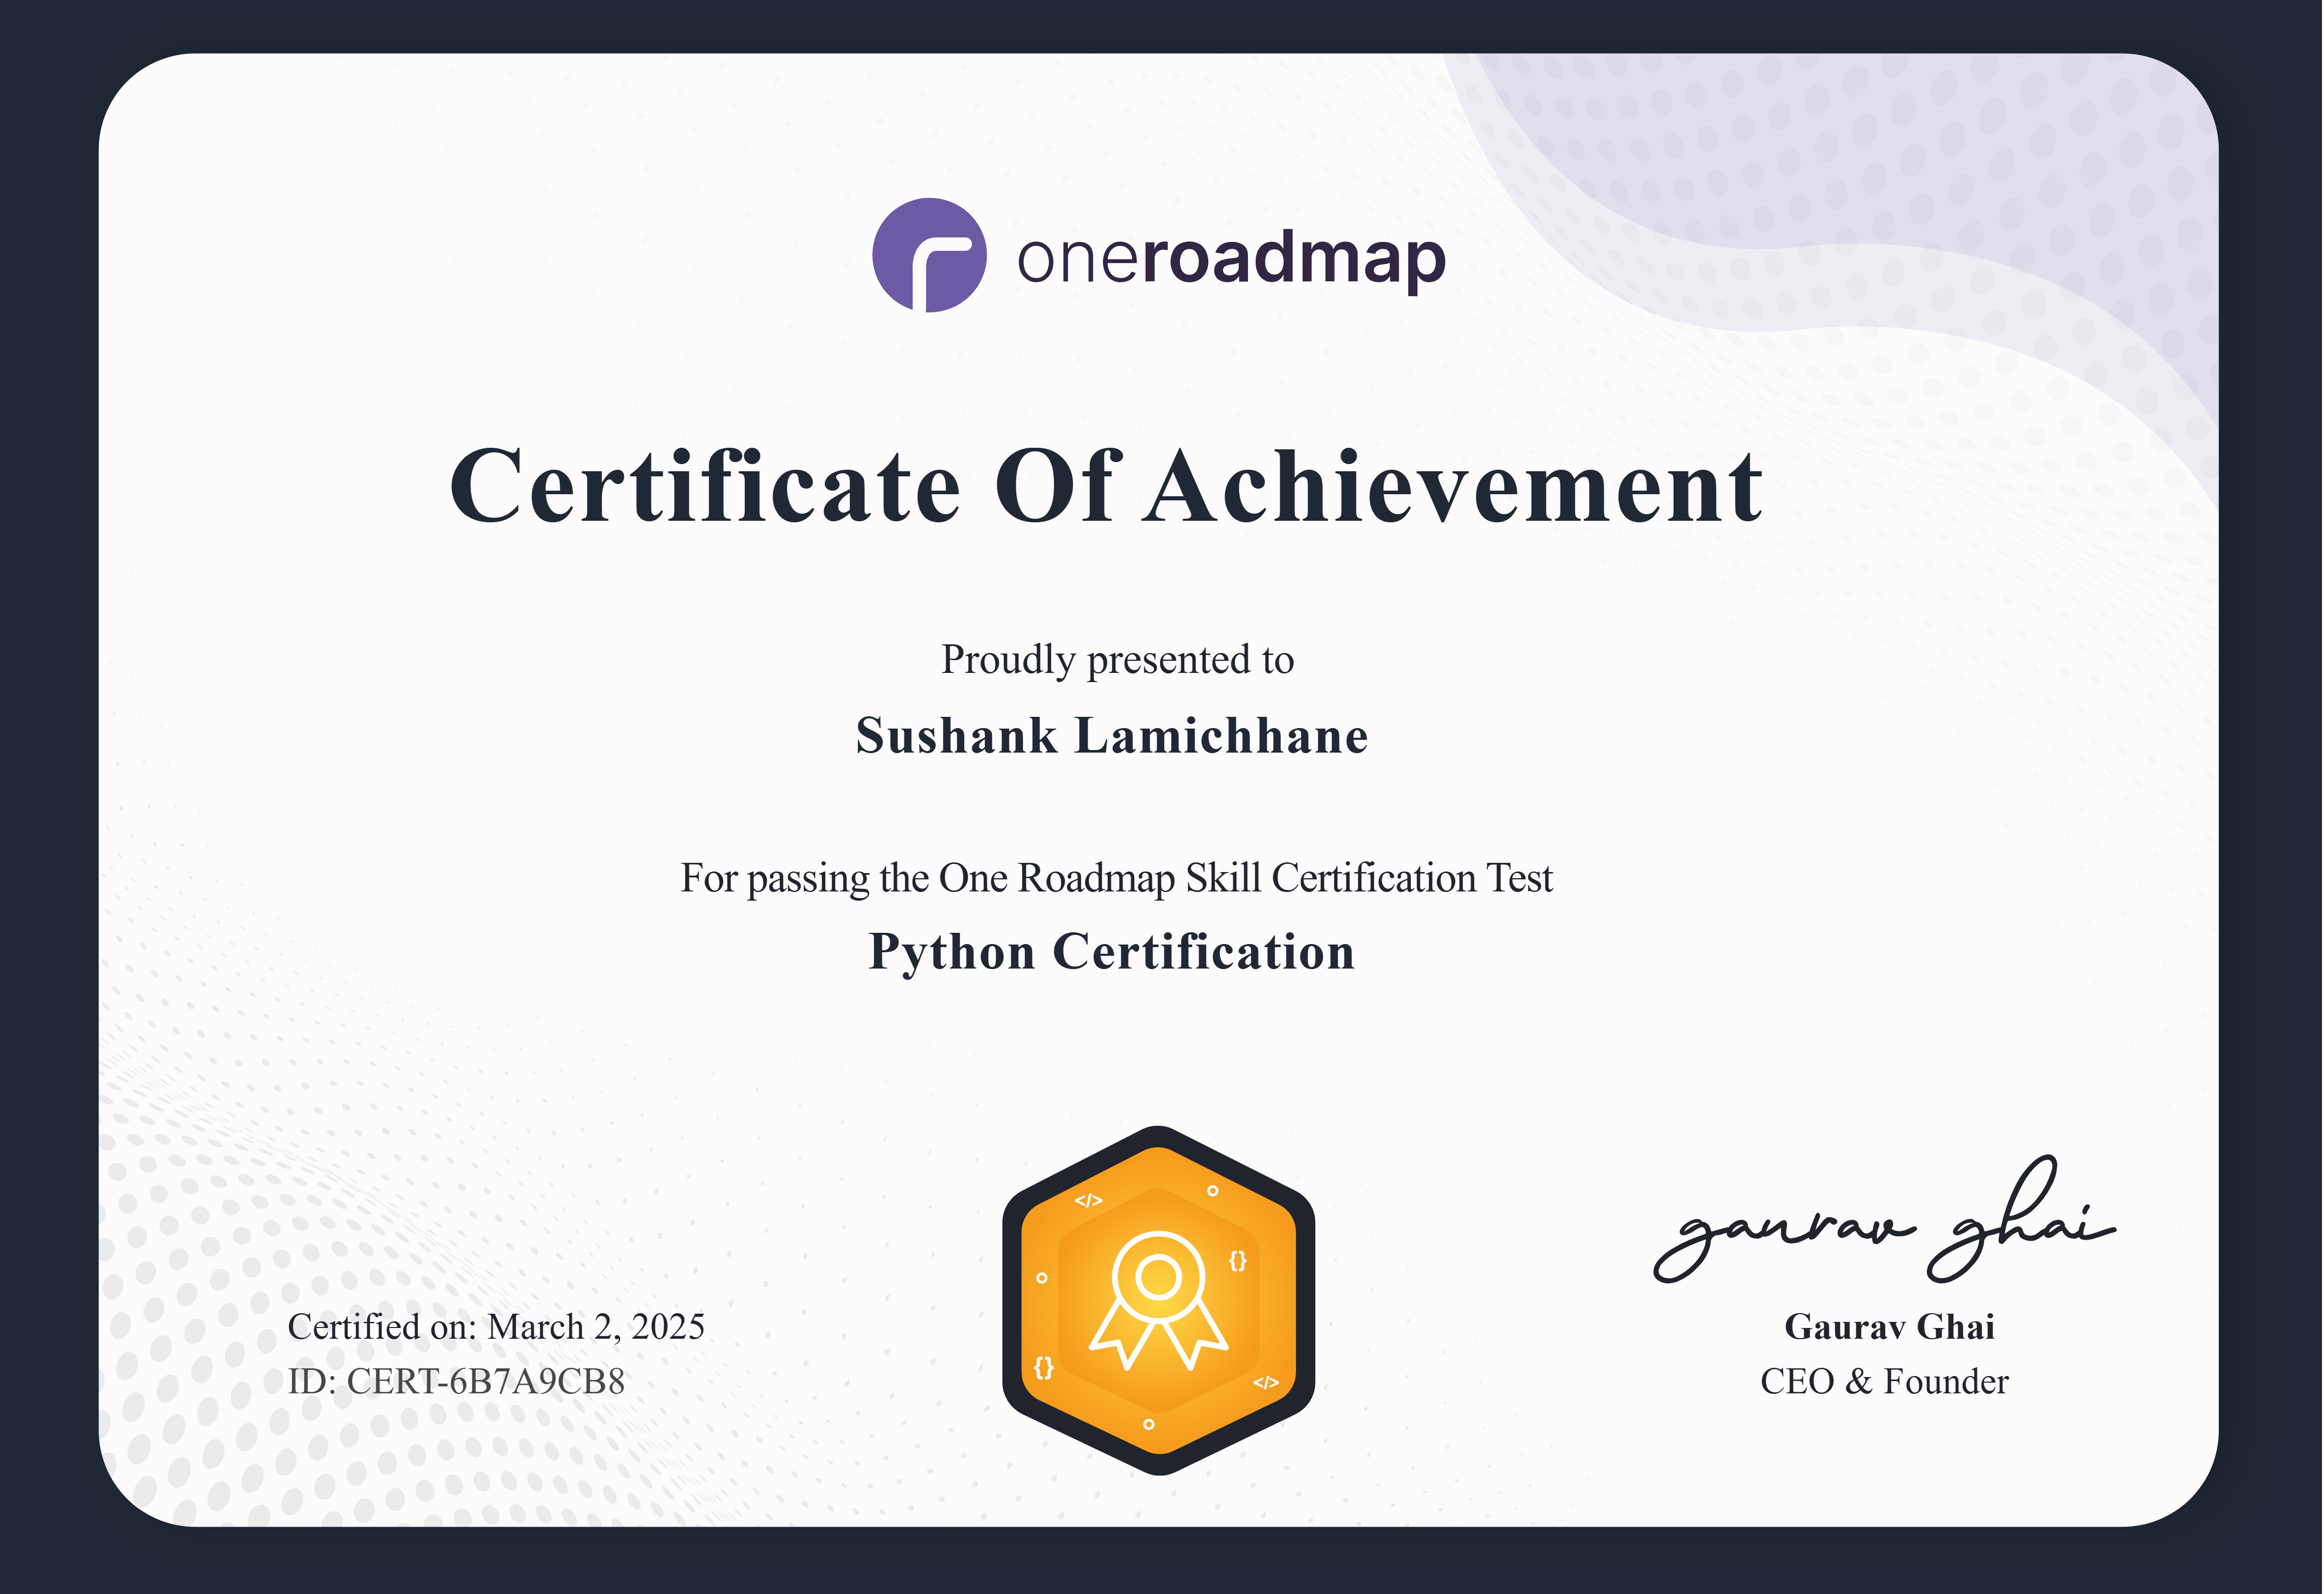Click the Certified on March 2, 2025 date
This screenshot has width=2324, height=1594.
[x=496, y=1327]
